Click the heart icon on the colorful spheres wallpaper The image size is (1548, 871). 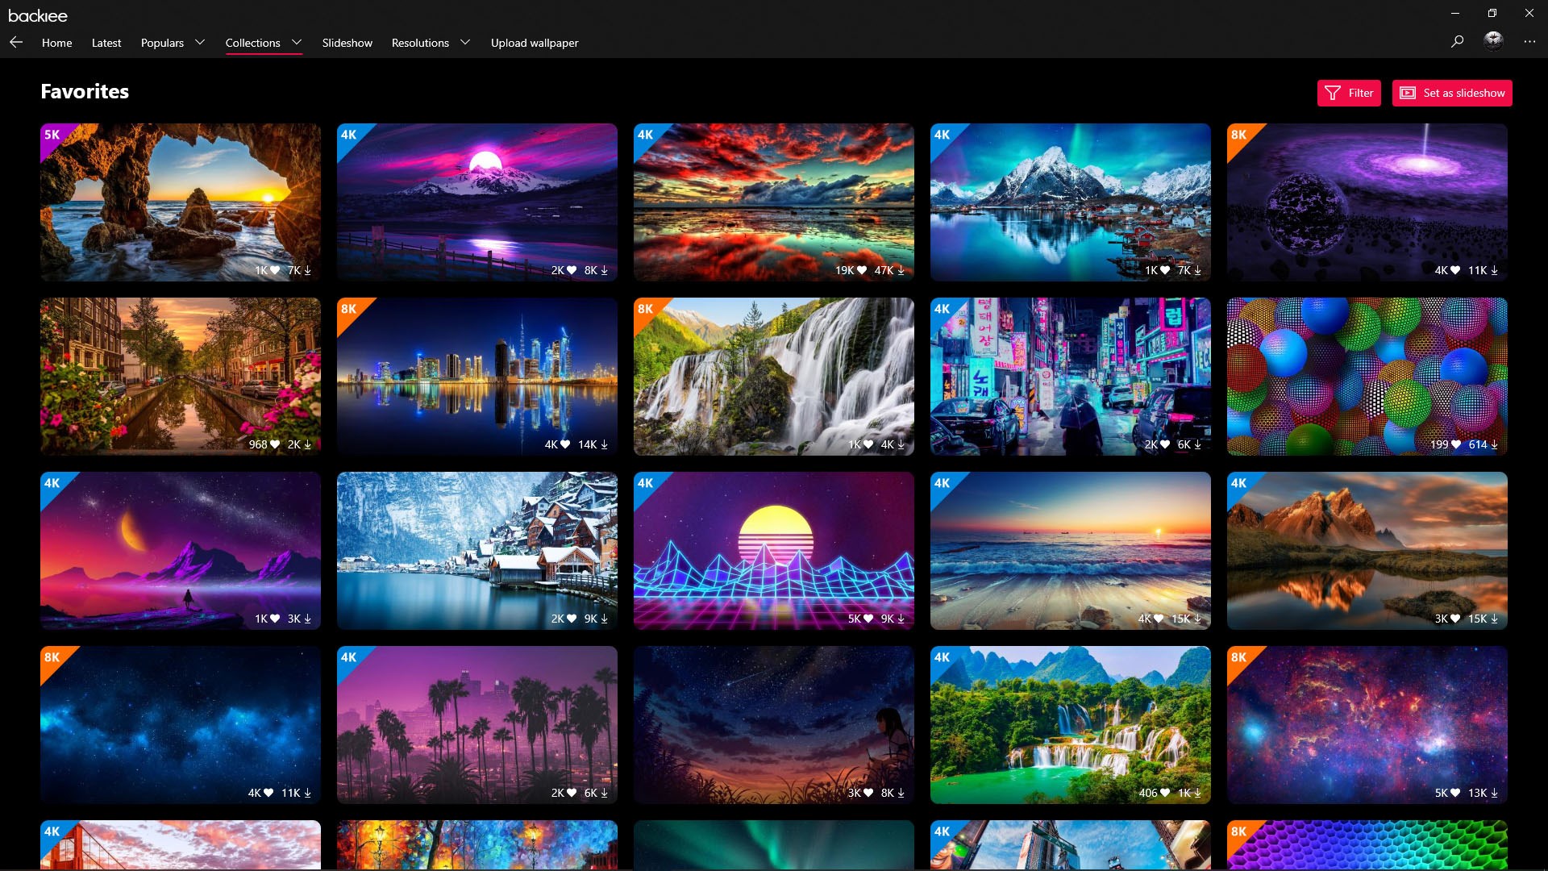coord(1456,445)
